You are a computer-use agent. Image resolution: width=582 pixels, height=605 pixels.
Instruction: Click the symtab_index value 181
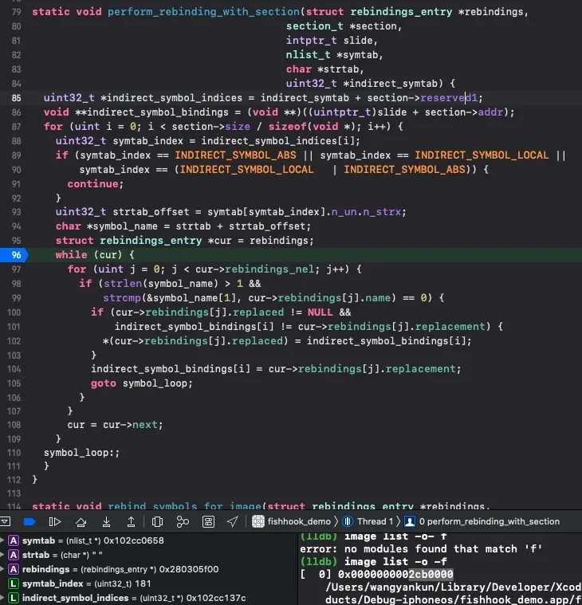(143, 583)
